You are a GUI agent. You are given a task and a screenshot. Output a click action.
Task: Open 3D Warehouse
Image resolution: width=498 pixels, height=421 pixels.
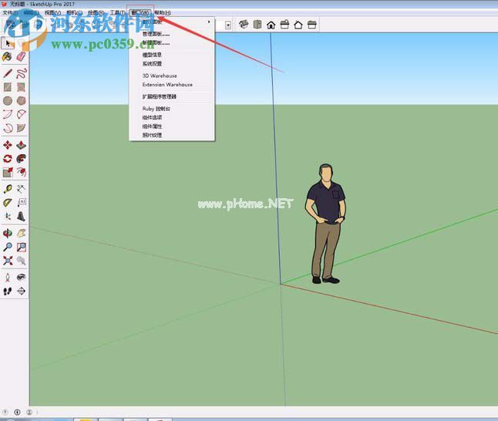[160, 76]
